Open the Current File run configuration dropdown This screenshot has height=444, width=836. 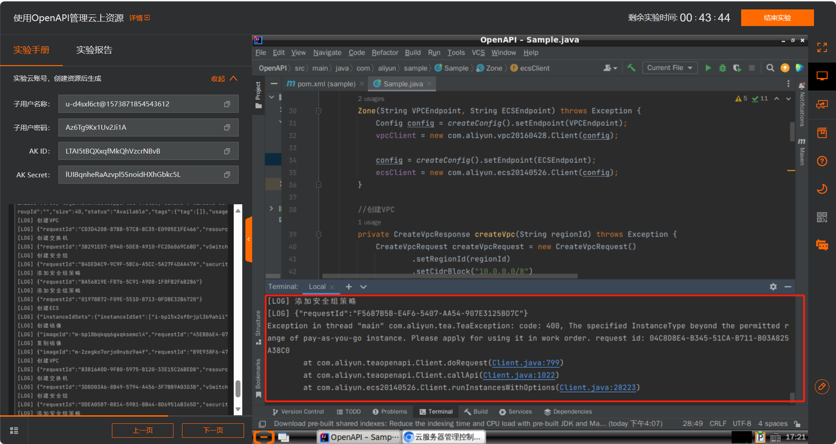click(x=669, y=68)
